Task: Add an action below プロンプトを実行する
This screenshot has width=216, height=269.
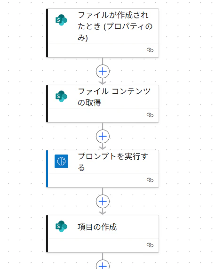Action: pyautogui.click(x=103, y=202)
